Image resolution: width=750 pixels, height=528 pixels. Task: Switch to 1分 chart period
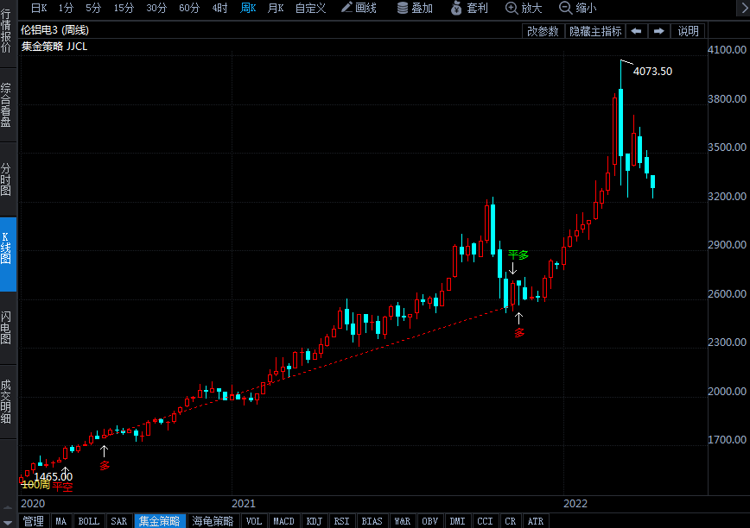coord(66,8)
